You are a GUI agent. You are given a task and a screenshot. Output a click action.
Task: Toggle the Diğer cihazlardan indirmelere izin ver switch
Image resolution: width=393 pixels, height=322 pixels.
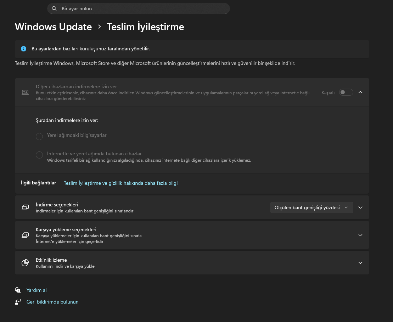346,92
